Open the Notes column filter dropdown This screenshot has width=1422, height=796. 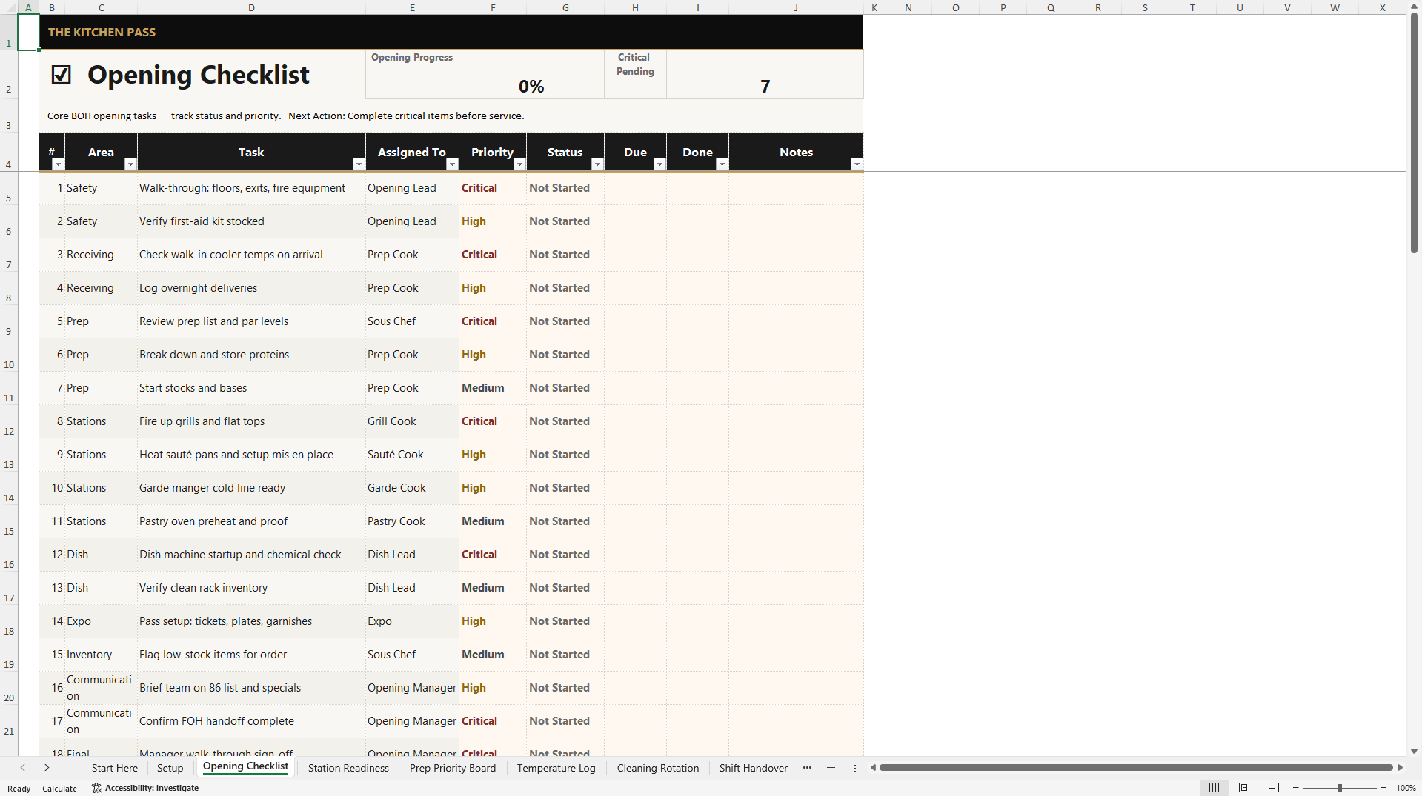pyautogui.click(x=857, y=164)
